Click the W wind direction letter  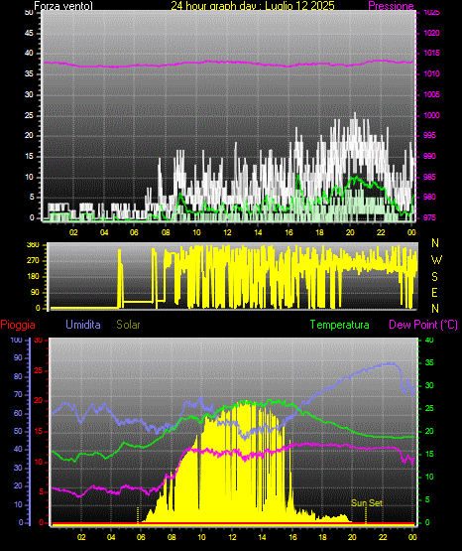coord(436,260)
